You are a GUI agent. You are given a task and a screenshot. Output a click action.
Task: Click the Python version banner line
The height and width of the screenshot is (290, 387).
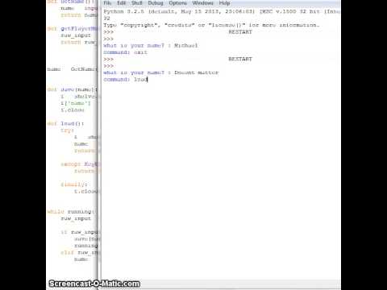[x=222, y=11]
